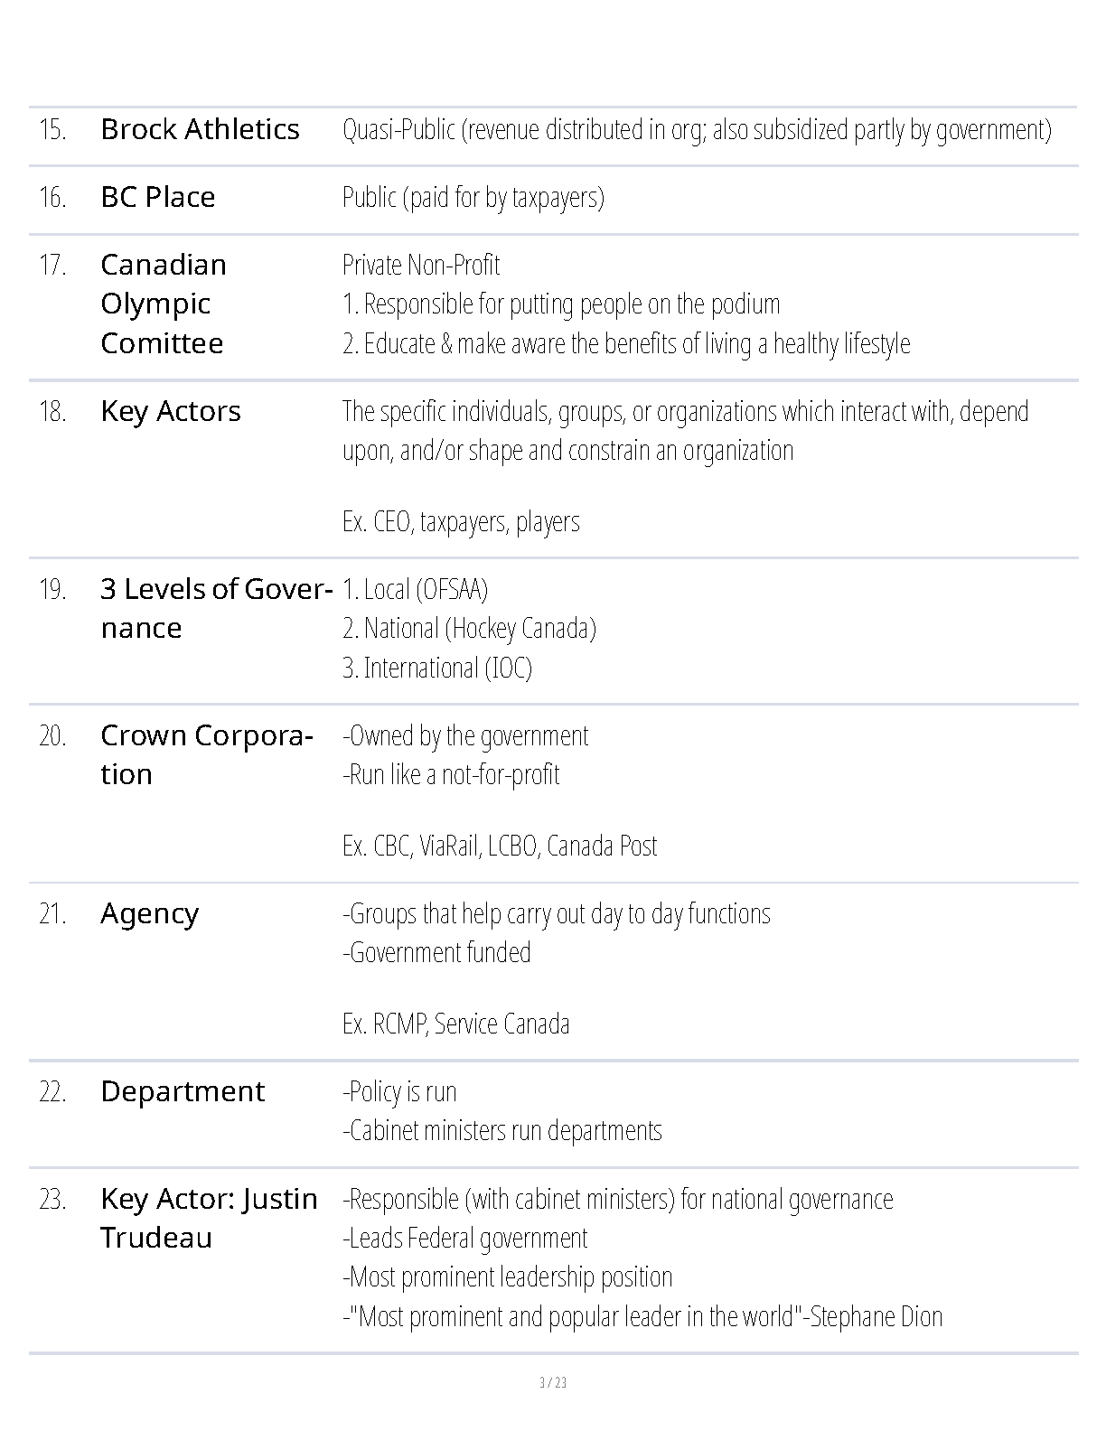Click the Quasi-Public definition text
The width and height of the screenshot is (1106, 1431).
697,130
